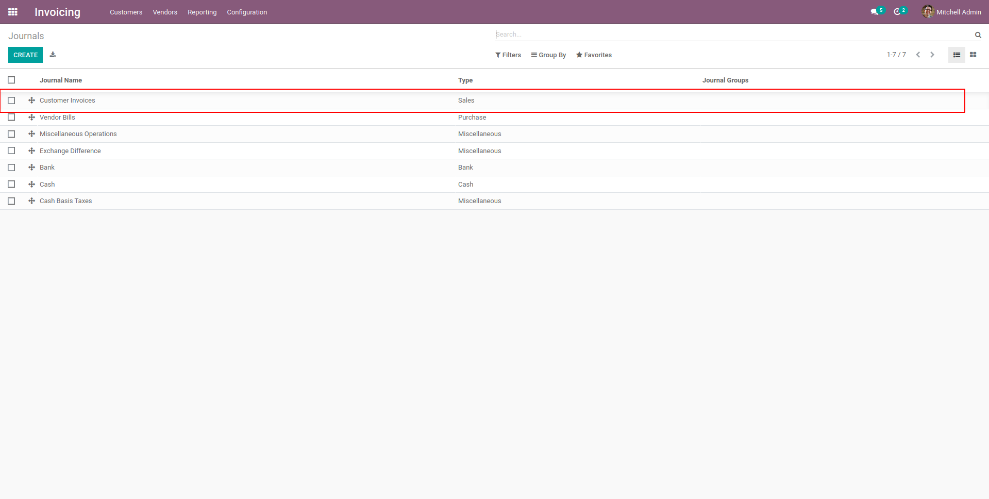Click the 1-7 / 7 pager counter
This screenshot has width=989, height=499.
tap(896, 55)
